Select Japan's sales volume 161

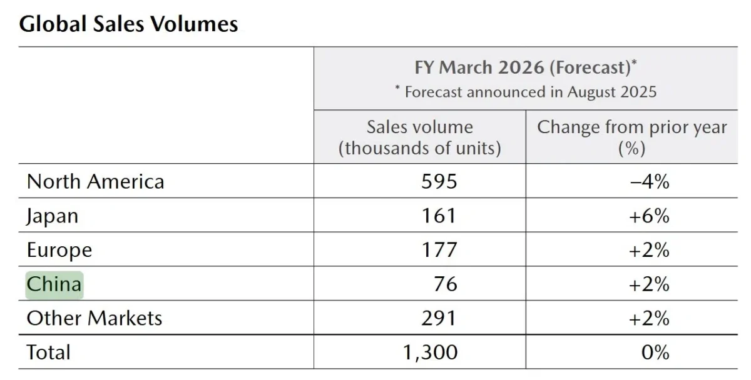click(439, 216)
